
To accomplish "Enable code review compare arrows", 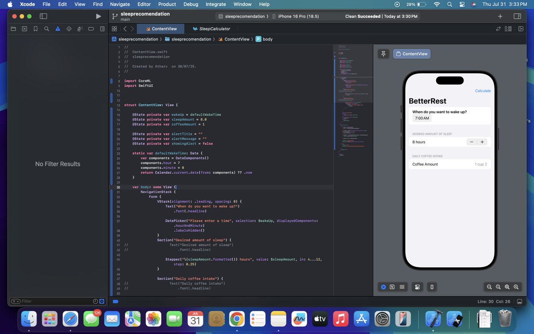I will (x=498, y=29).
